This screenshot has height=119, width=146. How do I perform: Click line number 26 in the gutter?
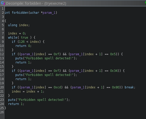coord(2,112)
